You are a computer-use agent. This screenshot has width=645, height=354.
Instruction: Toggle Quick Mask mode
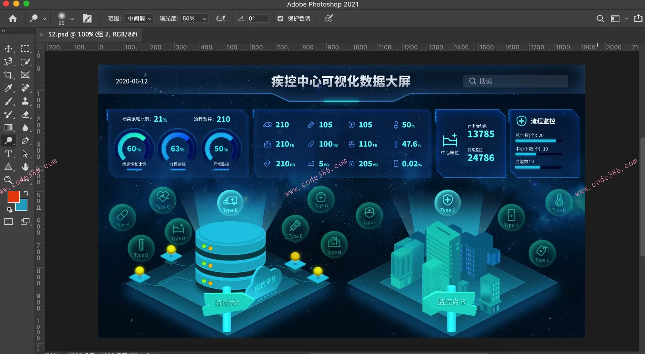click(x=8, y=222)
